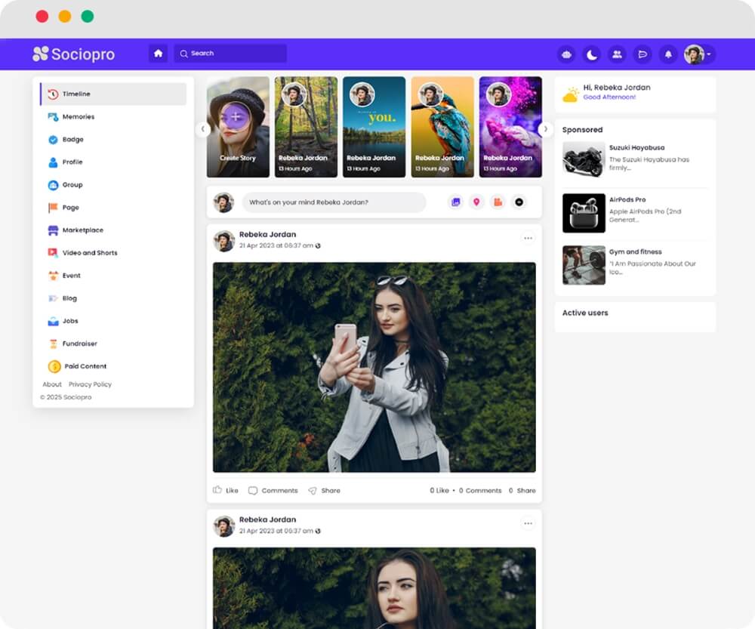The height and width of the screenshot is (629, 755).
Task: Select the Fundraiser sidebar item
Action: click(x=79, y=343)
